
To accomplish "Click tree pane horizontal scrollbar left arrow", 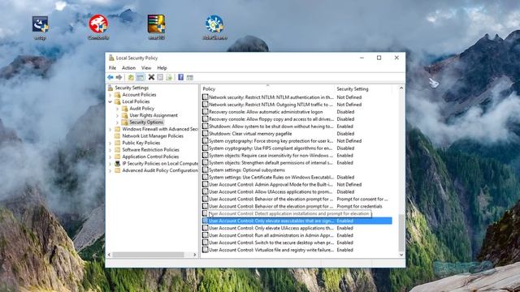I will click(110, 255).
